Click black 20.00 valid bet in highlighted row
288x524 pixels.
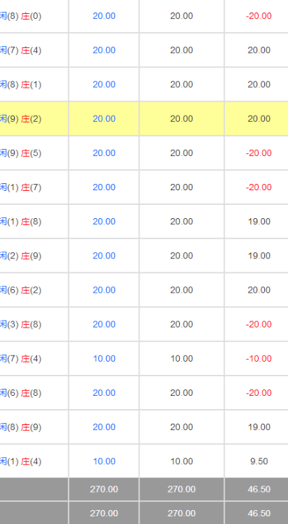pyautogui.click(x=181, y=118)
